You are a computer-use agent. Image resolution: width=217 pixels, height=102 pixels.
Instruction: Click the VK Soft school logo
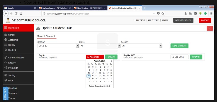(x=8, y=20)
